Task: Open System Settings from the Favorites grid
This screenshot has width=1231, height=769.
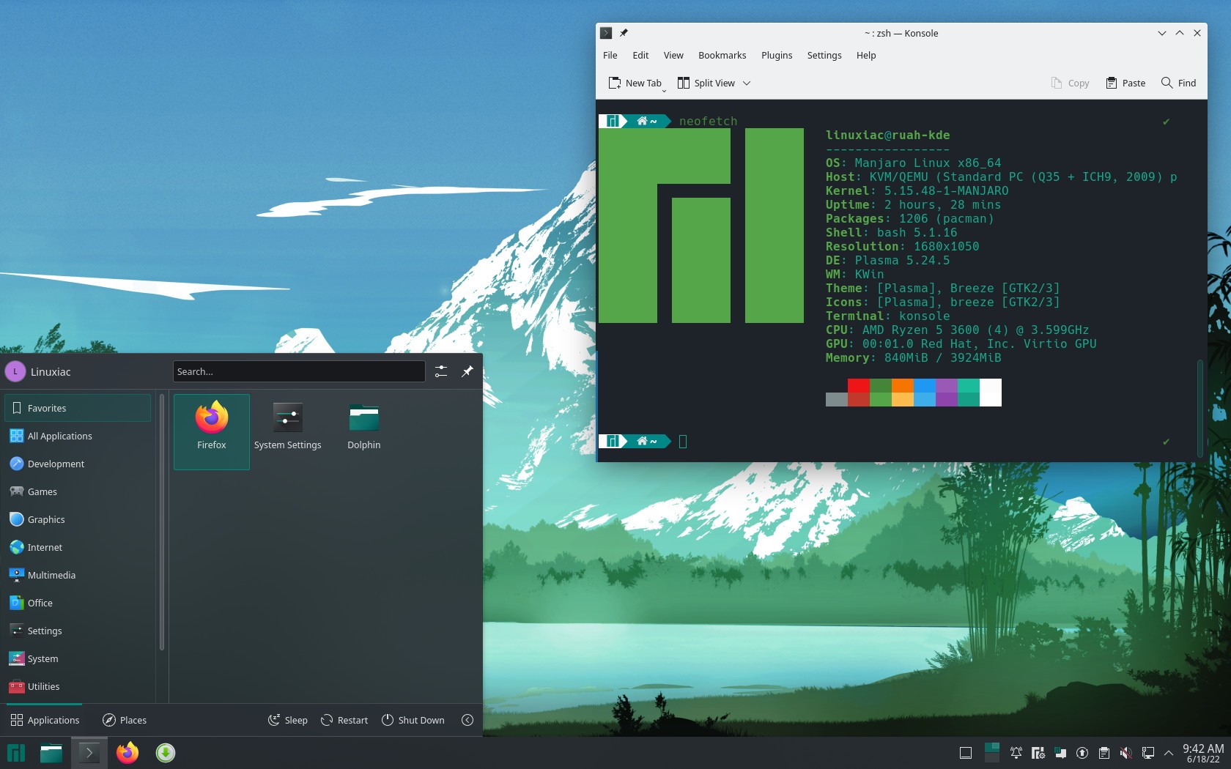Action: click(288, 425)
